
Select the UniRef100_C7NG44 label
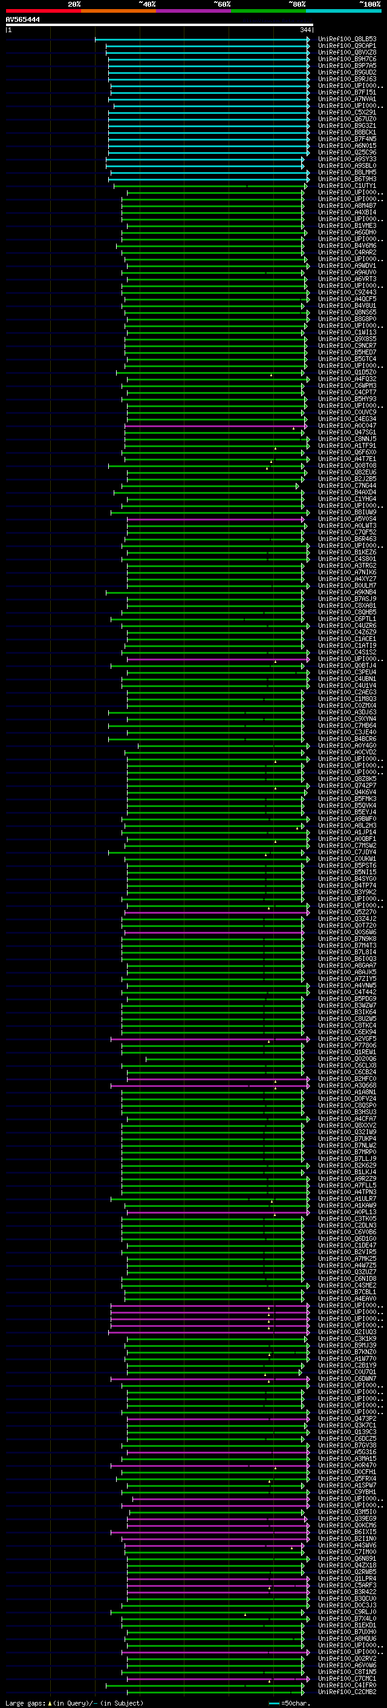[347, 485]
